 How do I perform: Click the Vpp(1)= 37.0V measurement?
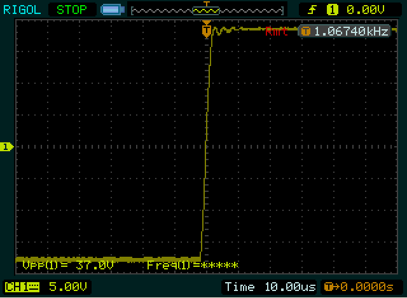(68, 265)
